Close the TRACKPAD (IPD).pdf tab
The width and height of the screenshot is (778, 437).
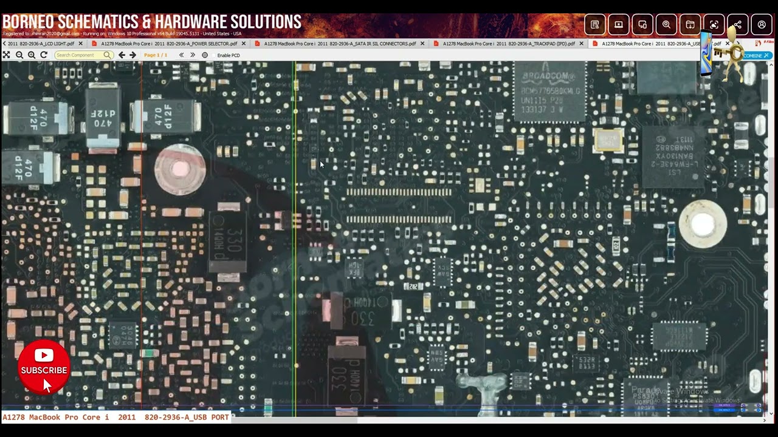[582, 44]
